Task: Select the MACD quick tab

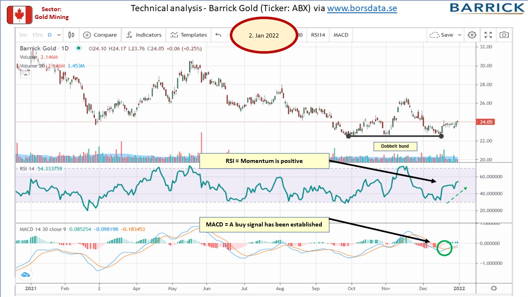Action: point(341,35)
